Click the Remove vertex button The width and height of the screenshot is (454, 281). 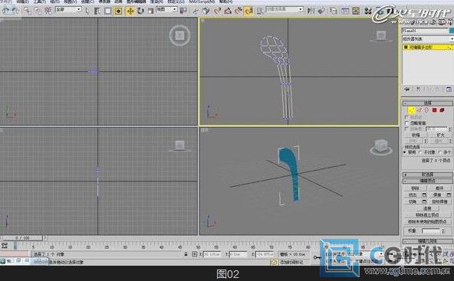pyautogui.click(x=416, y=188)
